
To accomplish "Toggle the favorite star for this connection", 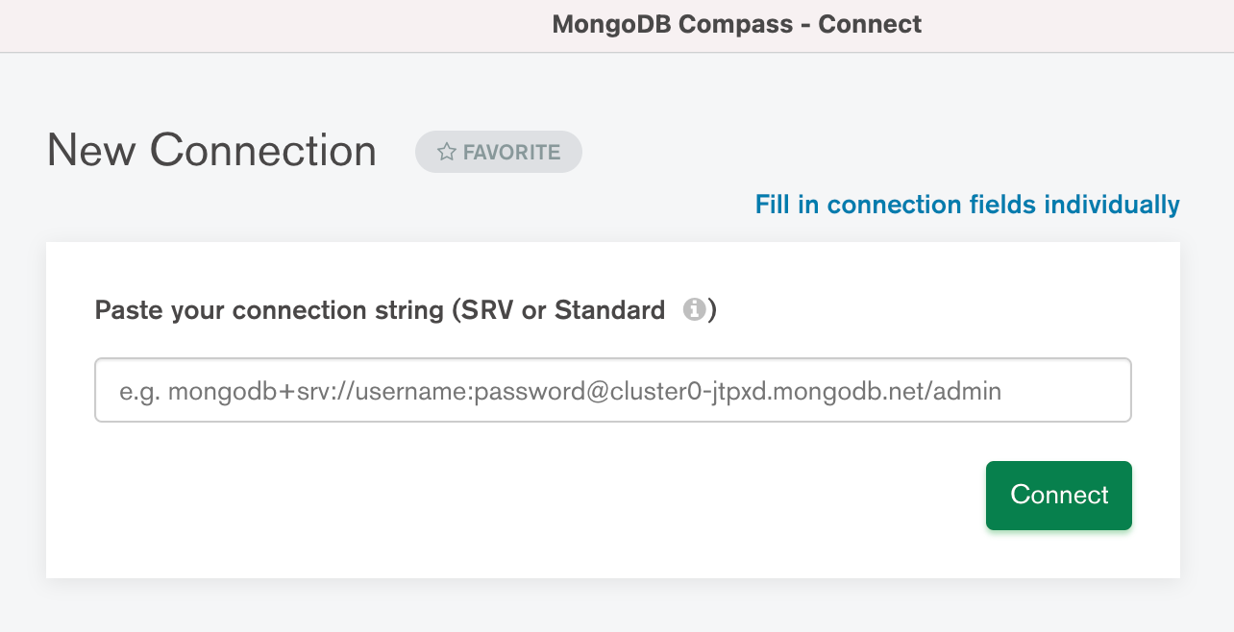I will 445,151.
